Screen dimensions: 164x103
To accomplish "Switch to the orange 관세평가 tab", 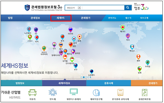I will [x=147, y=83].
